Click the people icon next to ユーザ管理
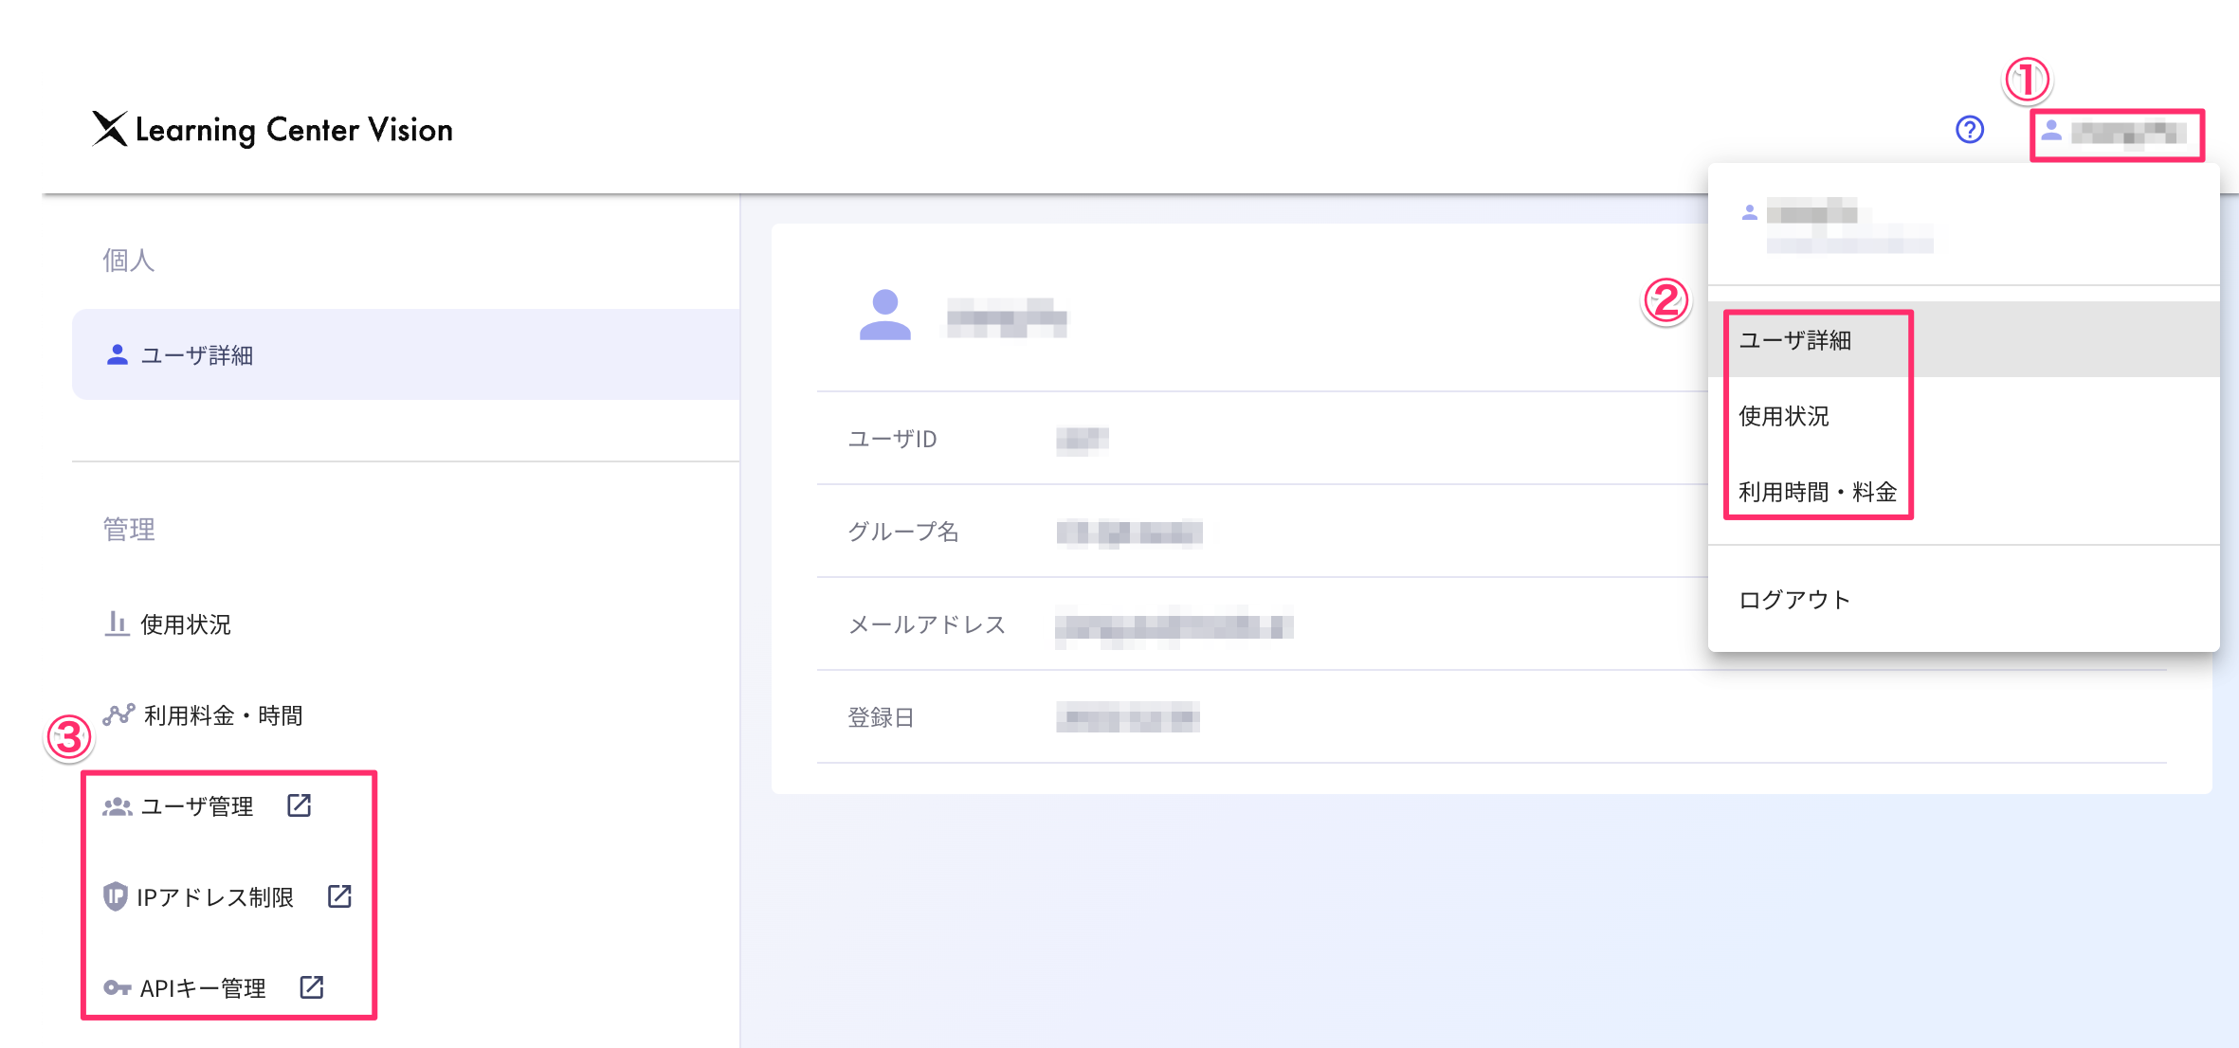This screenshot has width=2239, height=1048. [x=116, y=806]
